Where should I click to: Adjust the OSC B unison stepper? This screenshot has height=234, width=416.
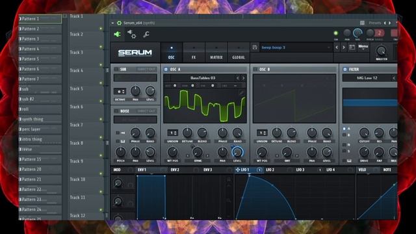tap(262, 133)
